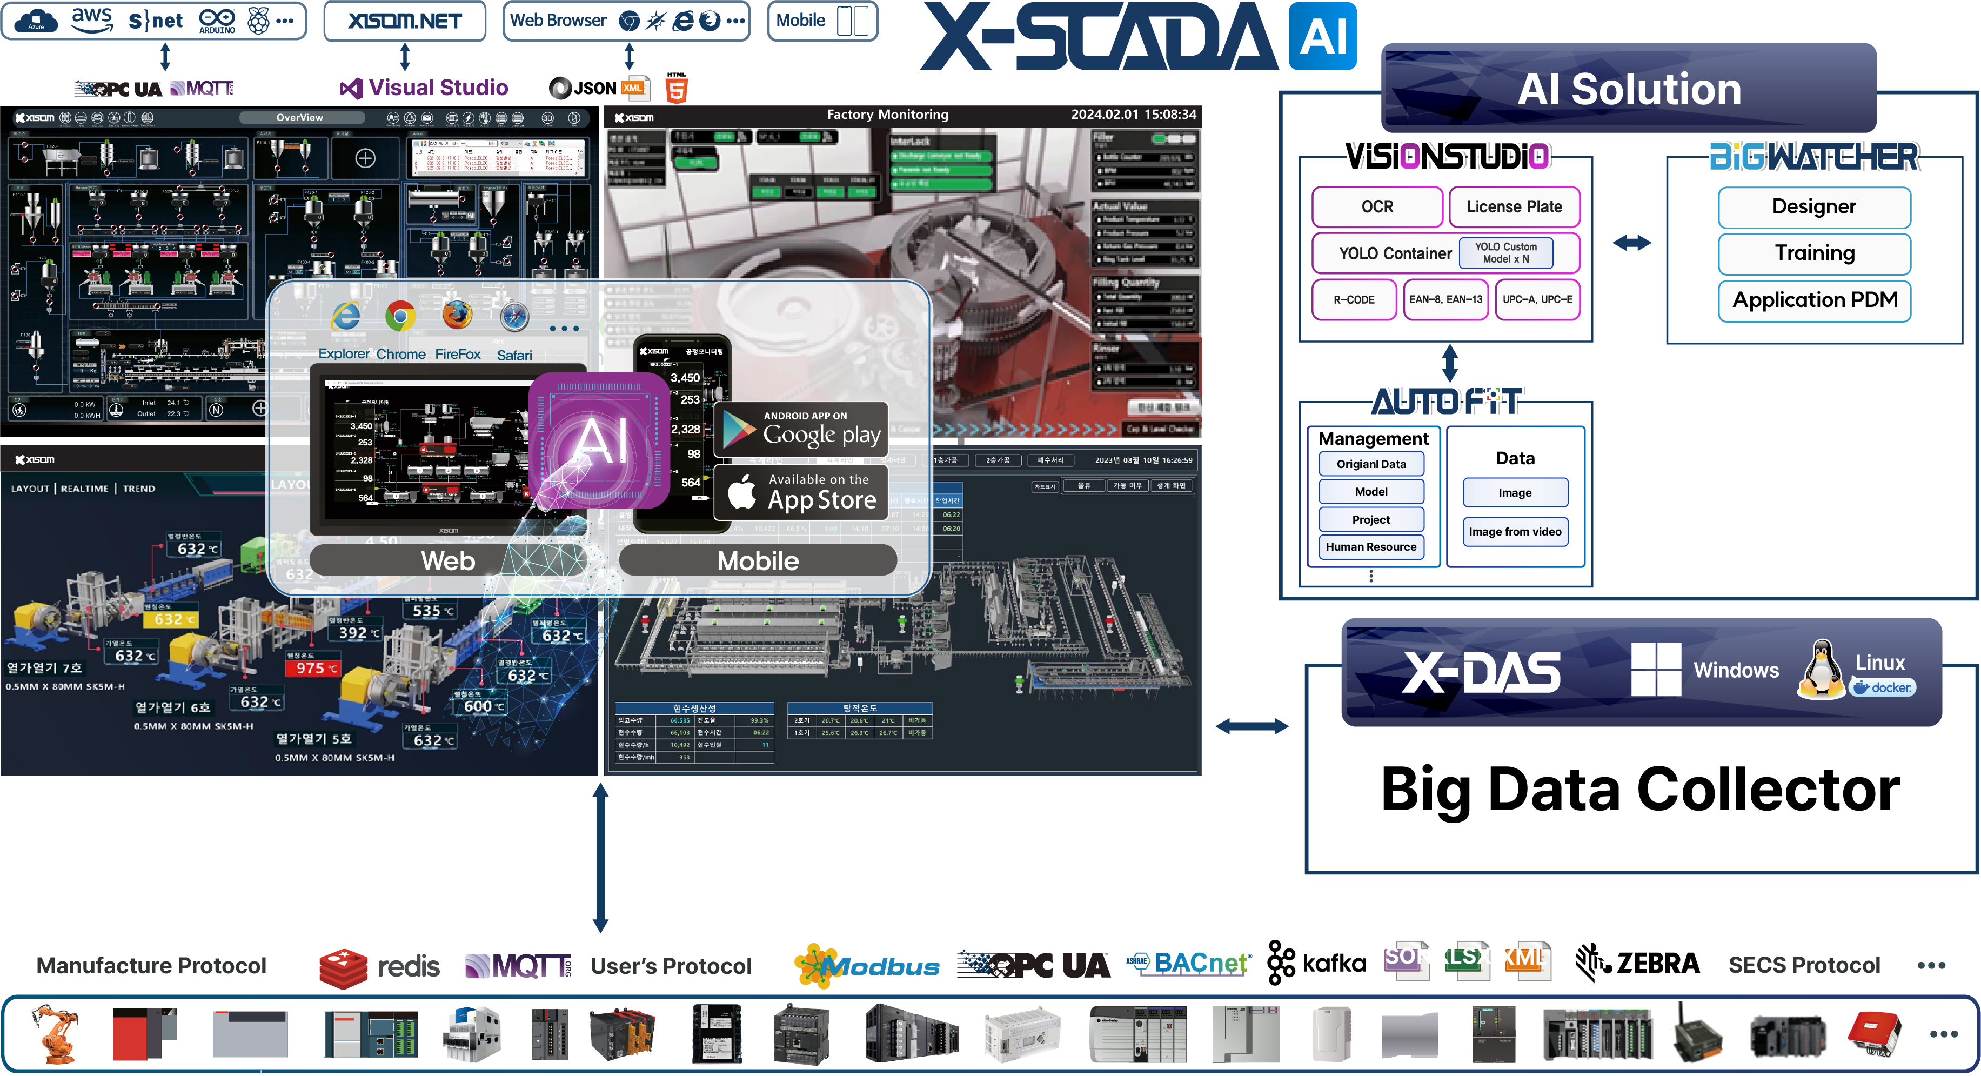1981x1076 pixels.
Task: Click the Project box under Management
Action: 1371,520
